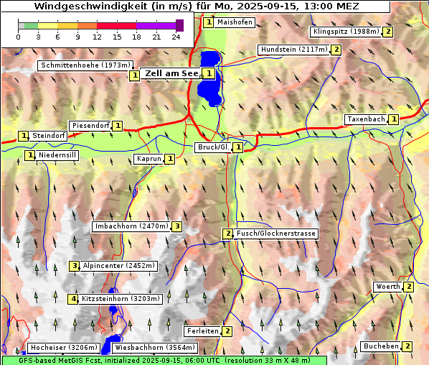This screenshot has height=365, width=429.
Task: Click the green segment of wind legend
Action: click(31, 26)
